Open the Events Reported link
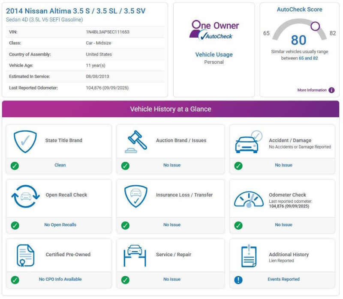 pyautogui.click(x=283, y=279)
